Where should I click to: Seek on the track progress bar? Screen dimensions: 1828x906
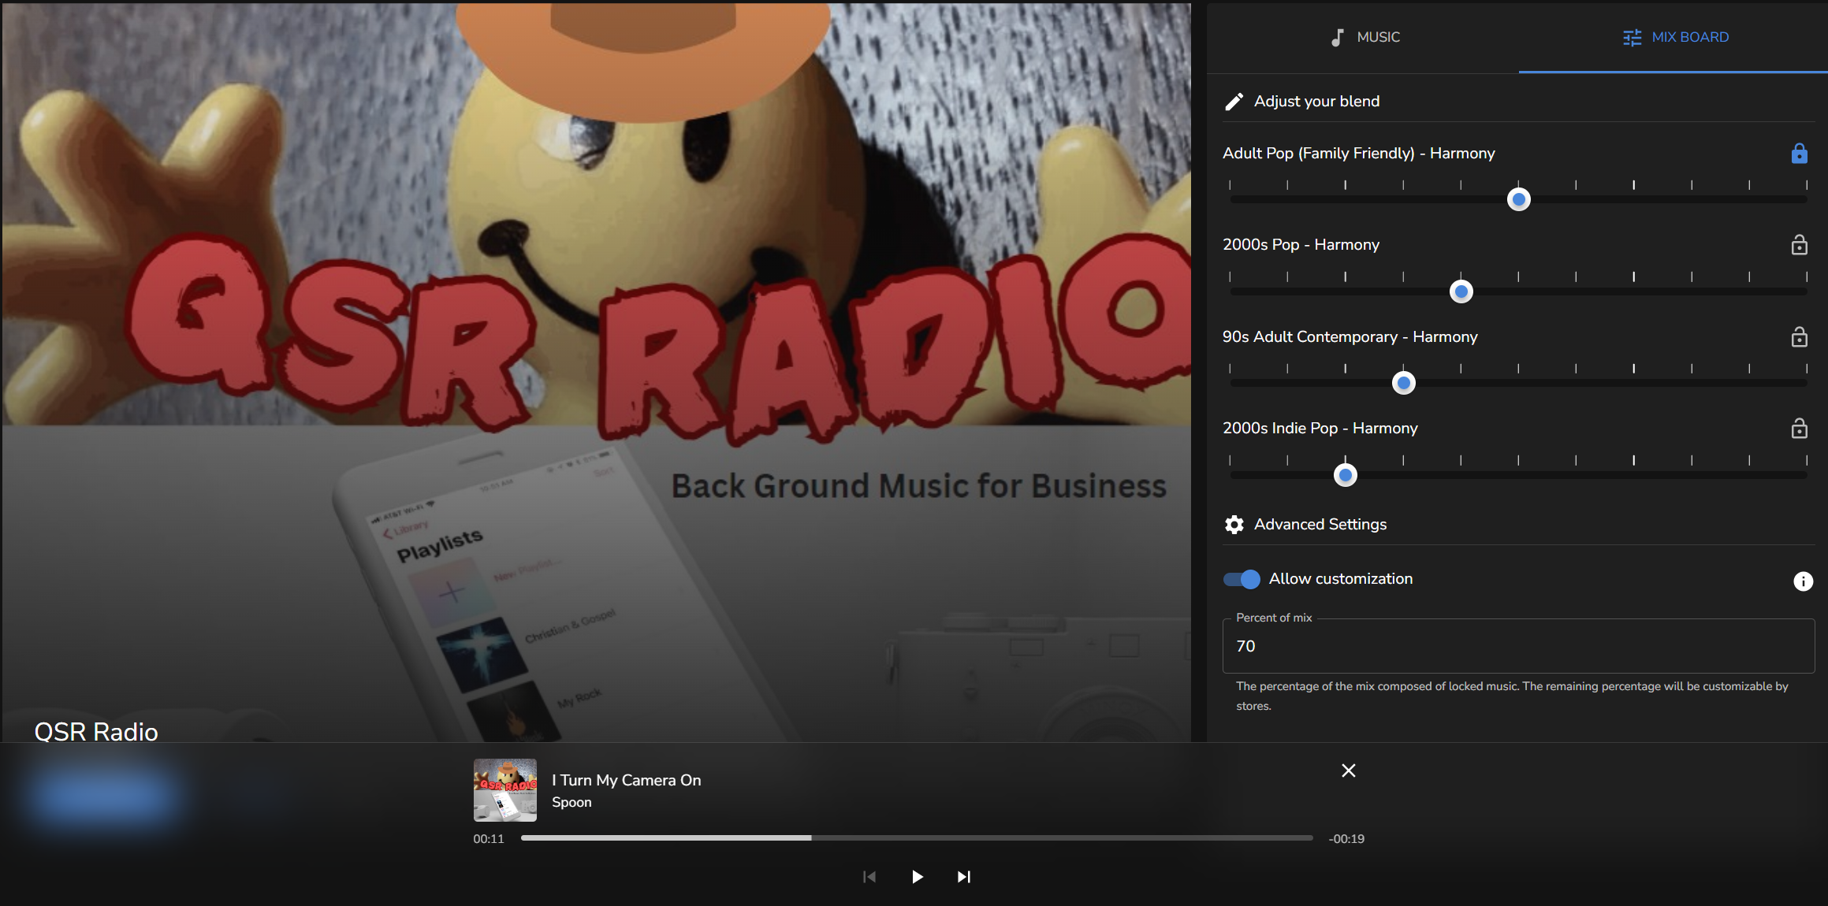tap(917, 838)
